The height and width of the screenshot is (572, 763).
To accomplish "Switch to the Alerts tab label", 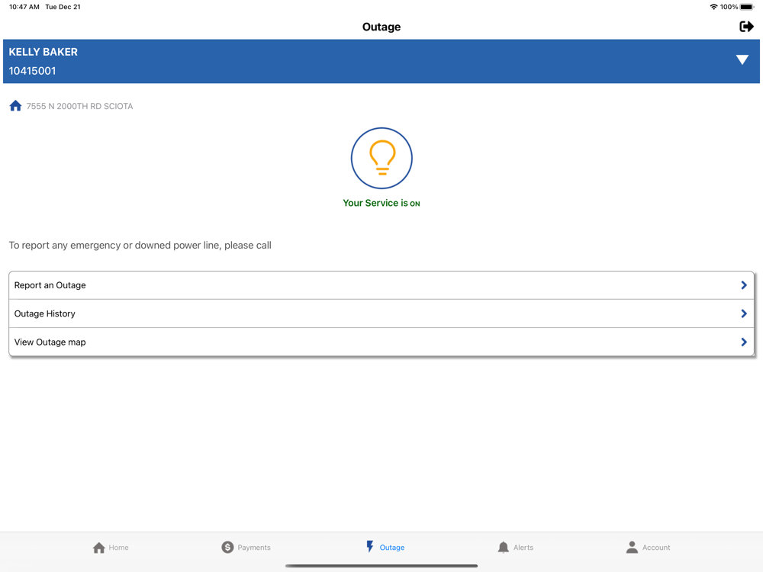I will (x=523, y=548).
